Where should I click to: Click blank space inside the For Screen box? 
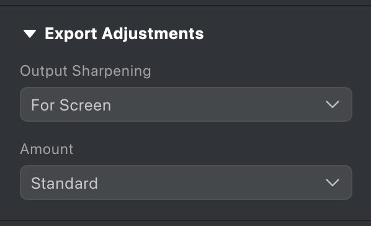click(x=213, y=104)
